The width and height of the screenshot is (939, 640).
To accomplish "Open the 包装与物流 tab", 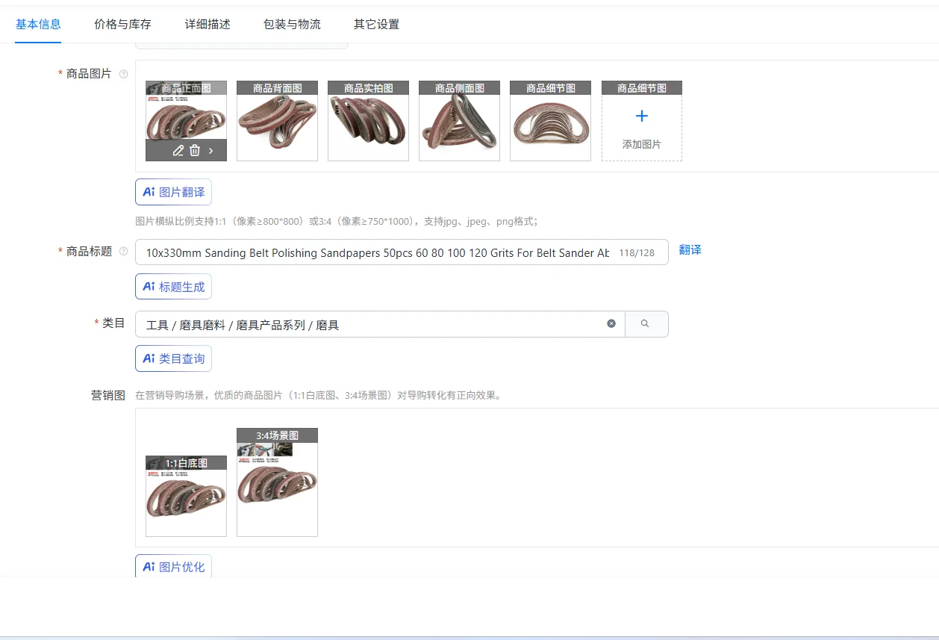I will click(292, 24).
